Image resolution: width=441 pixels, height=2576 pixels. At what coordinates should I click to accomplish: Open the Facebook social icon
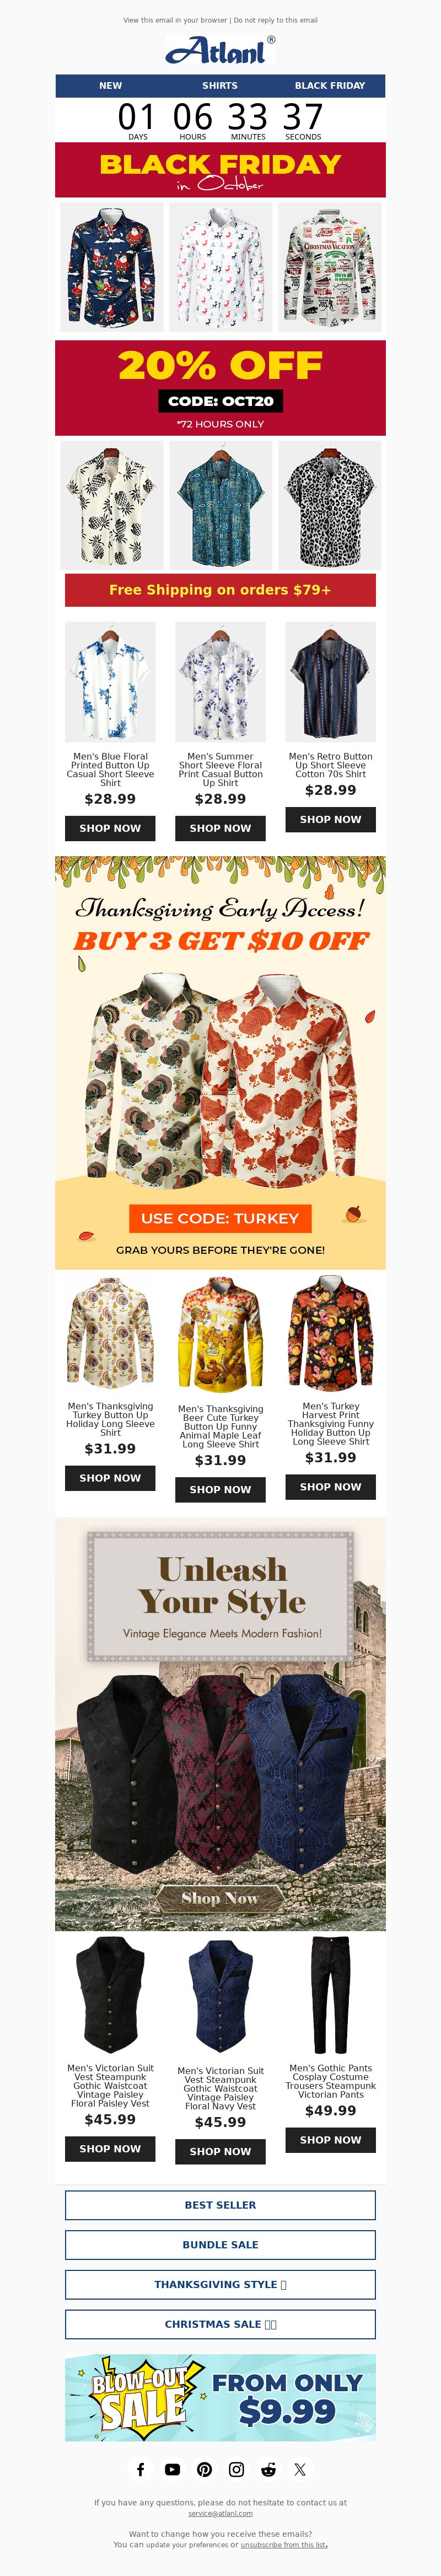point(141,2469)
